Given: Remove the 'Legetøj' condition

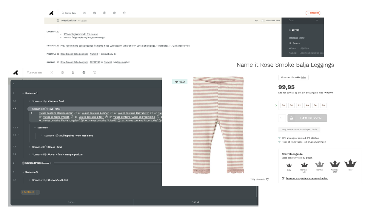Looking at the screenshot, I should coord(111,113).
